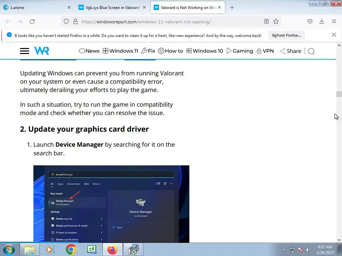Click the Share button
The image size is (342, 256).
[290, 51]
